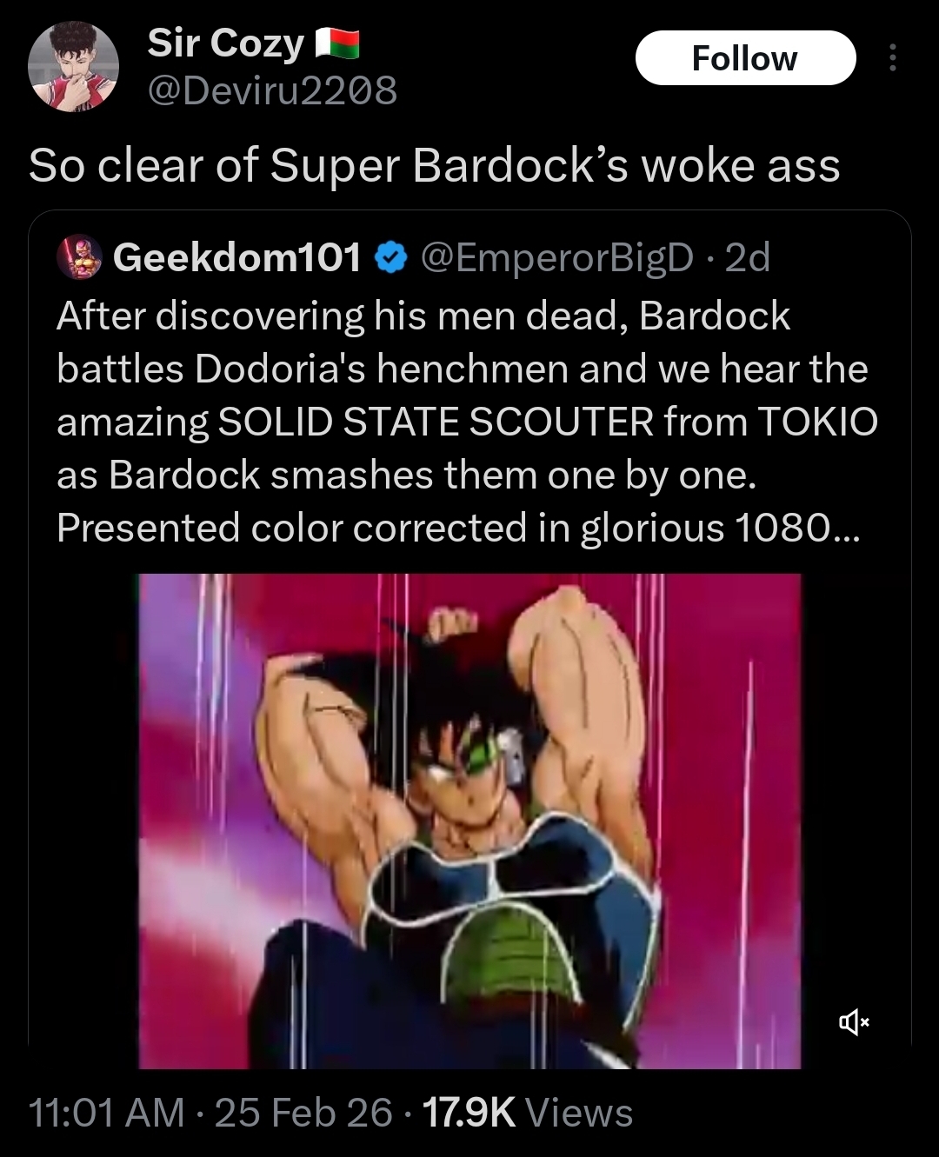View the 17.9K Views count details

click(x=528, y=1113)
